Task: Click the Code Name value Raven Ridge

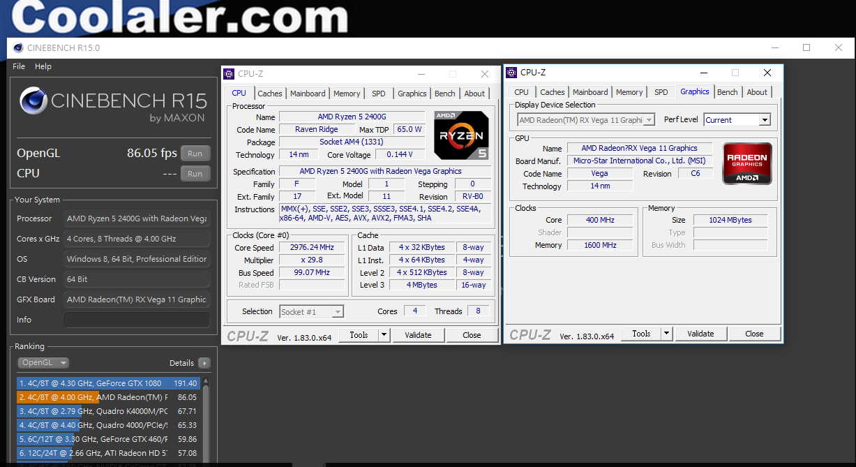Action: coord(317,130)
